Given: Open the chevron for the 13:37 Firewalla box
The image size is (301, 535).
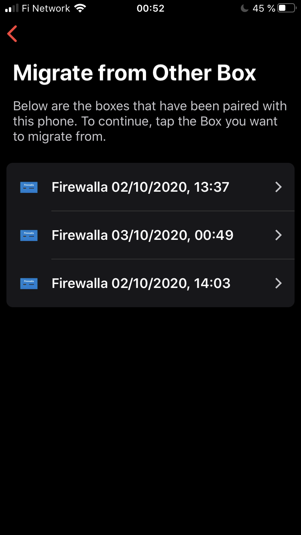Looking at the screenshot, I should (x=278, y=187).
